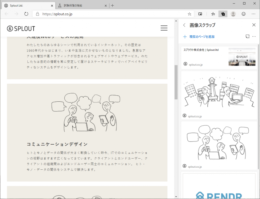This screenshot has width=260, height=199.
Task: Add page to favorites star icon
Action: tap(189, 14)
